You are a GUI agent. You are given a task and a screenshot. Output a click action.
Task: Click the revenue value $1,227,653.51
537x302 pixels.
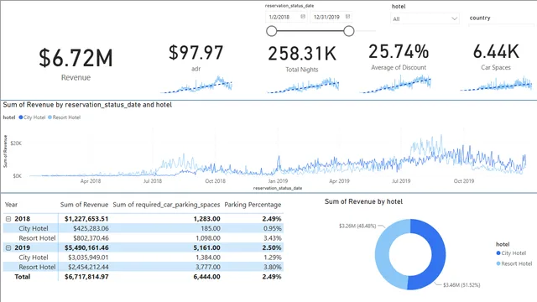click(86, 219)
